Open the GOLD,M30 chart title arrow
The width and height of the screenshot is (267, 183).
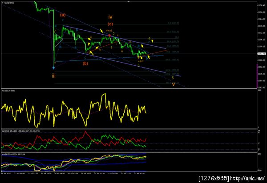(3, 3)
